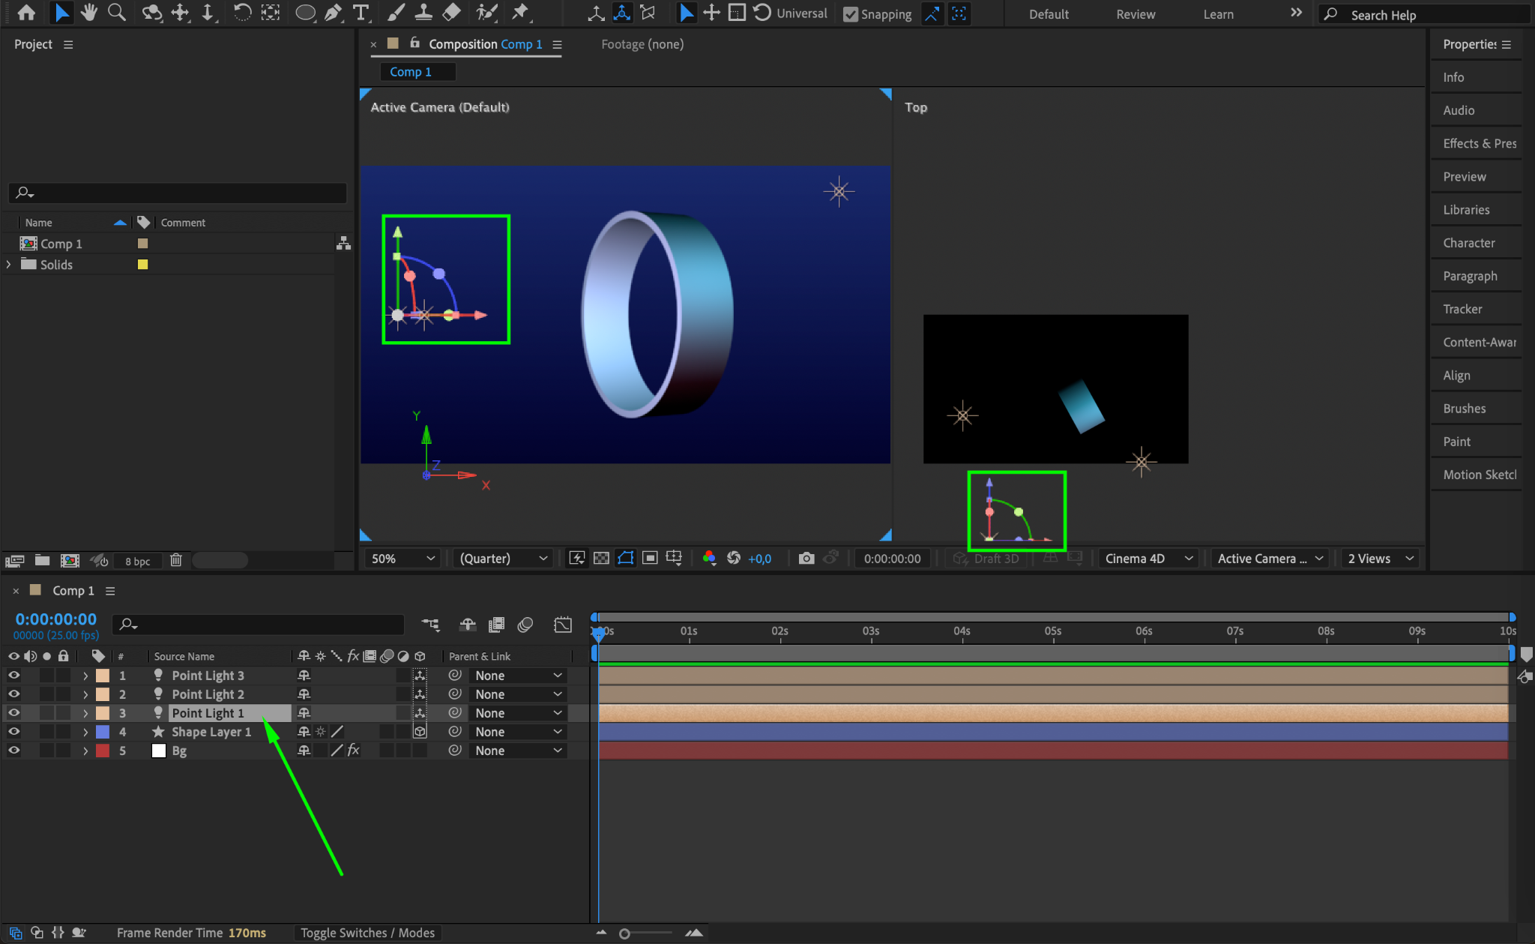Expand the Solids folder in Project
Viewport: 1535px width, 944px height.
coord(9,264)
